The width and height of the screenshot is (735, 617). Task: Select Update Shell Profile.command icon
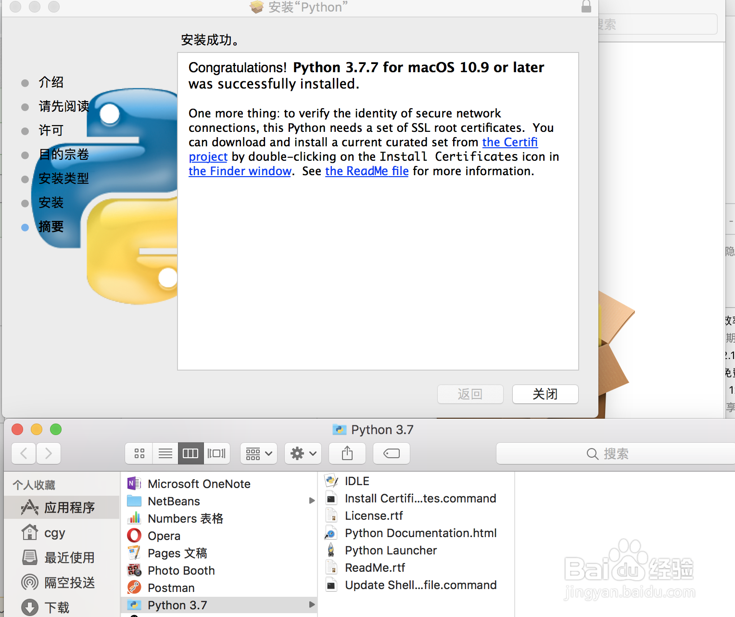331,585
